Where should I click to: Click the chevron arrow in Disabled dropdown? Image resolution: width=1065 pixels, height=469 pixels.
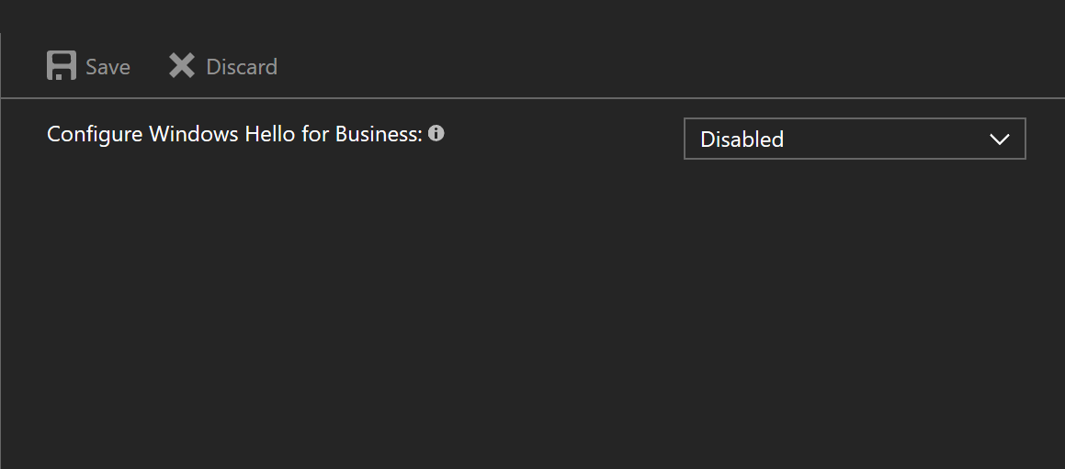click(999, 140)
